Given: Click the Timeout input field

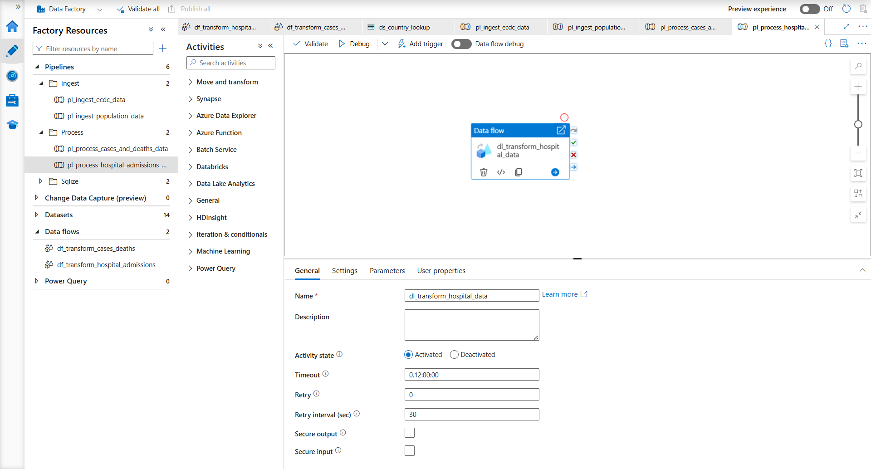Looking at the screenshot, I should (x=472, y=375).
